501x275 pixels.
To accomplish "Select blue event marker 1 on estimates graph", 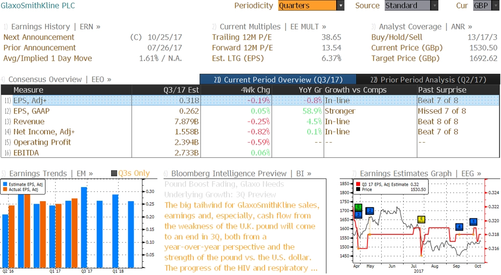I will (x=473, y=222).
